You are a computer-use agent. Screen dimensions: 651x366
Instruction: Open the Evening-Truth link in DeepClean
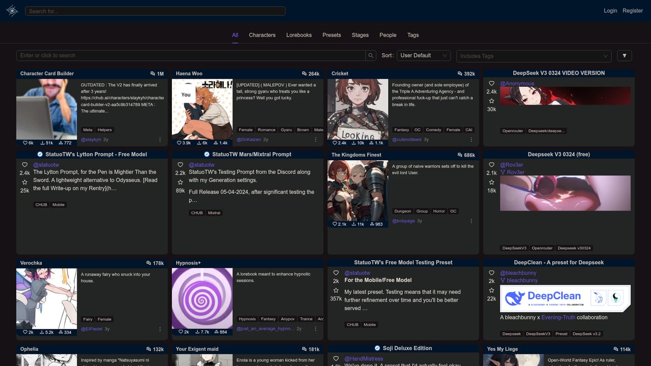click(558, 317)
